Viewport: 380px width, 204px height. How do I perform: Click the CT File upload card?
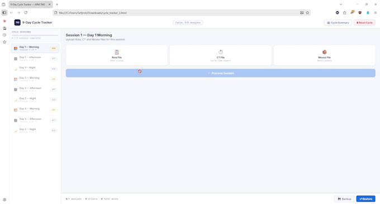coord(221,55)
